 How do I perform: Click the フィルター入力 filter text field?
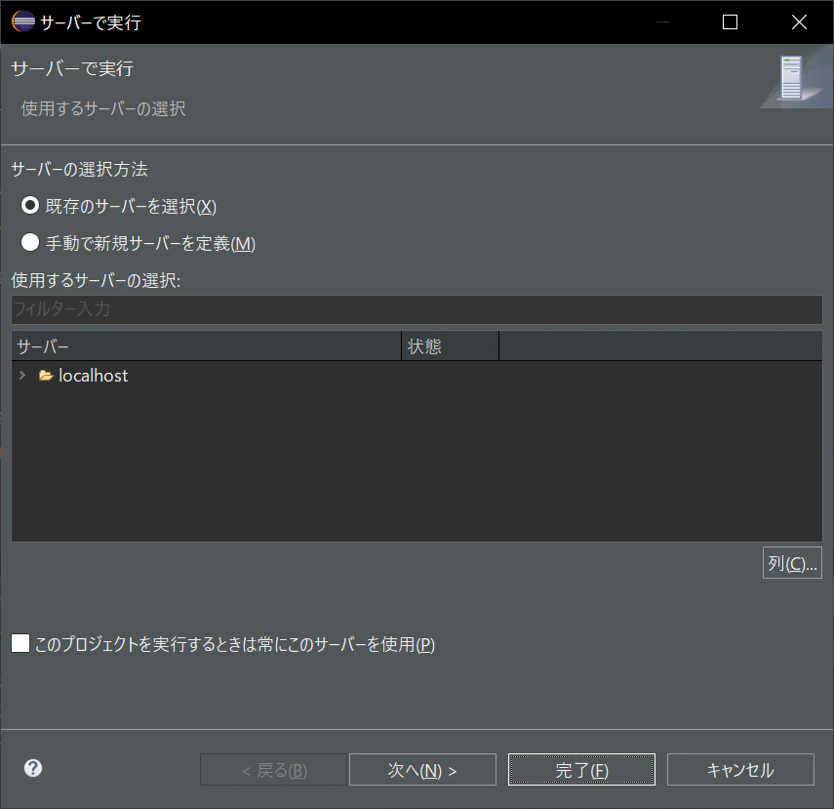417,309
